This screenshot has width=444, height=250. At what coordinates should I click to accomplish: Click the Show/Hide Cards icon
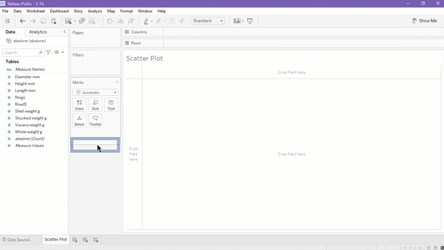(237, 21)
